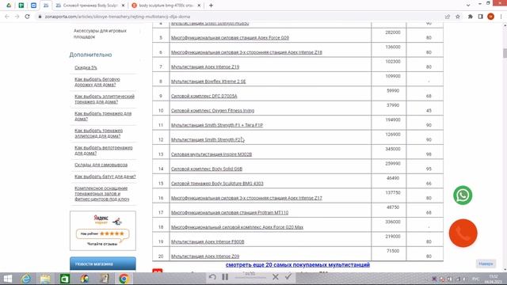The width and height of the screenshot is (507, 285).
Task: Switch to the Google Sheets pinned tab
Action: pyautogui.click(x=21, y=6)
